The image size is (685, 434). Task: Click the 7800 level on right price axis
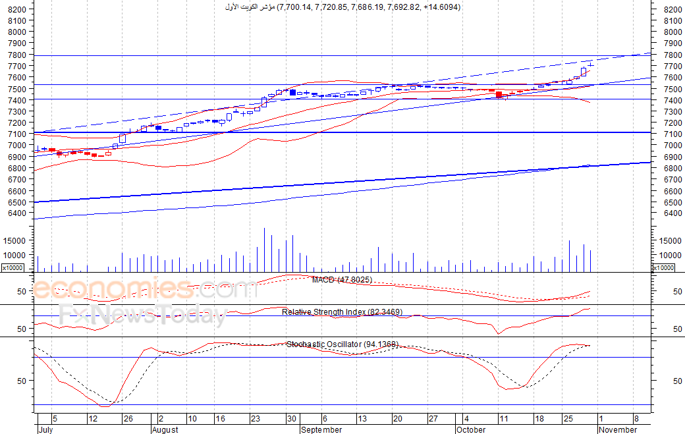(672, 55)
